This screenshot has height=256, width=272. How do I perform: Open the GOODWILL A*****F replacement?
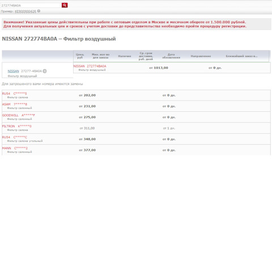[136, 117]
